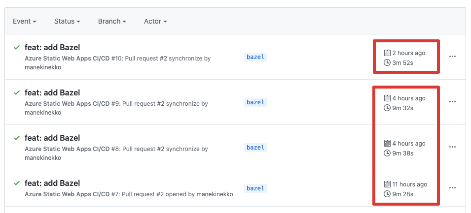Click the success checkmark for run #8
Viewport: 471px width, 213px height.
(17, 138)
